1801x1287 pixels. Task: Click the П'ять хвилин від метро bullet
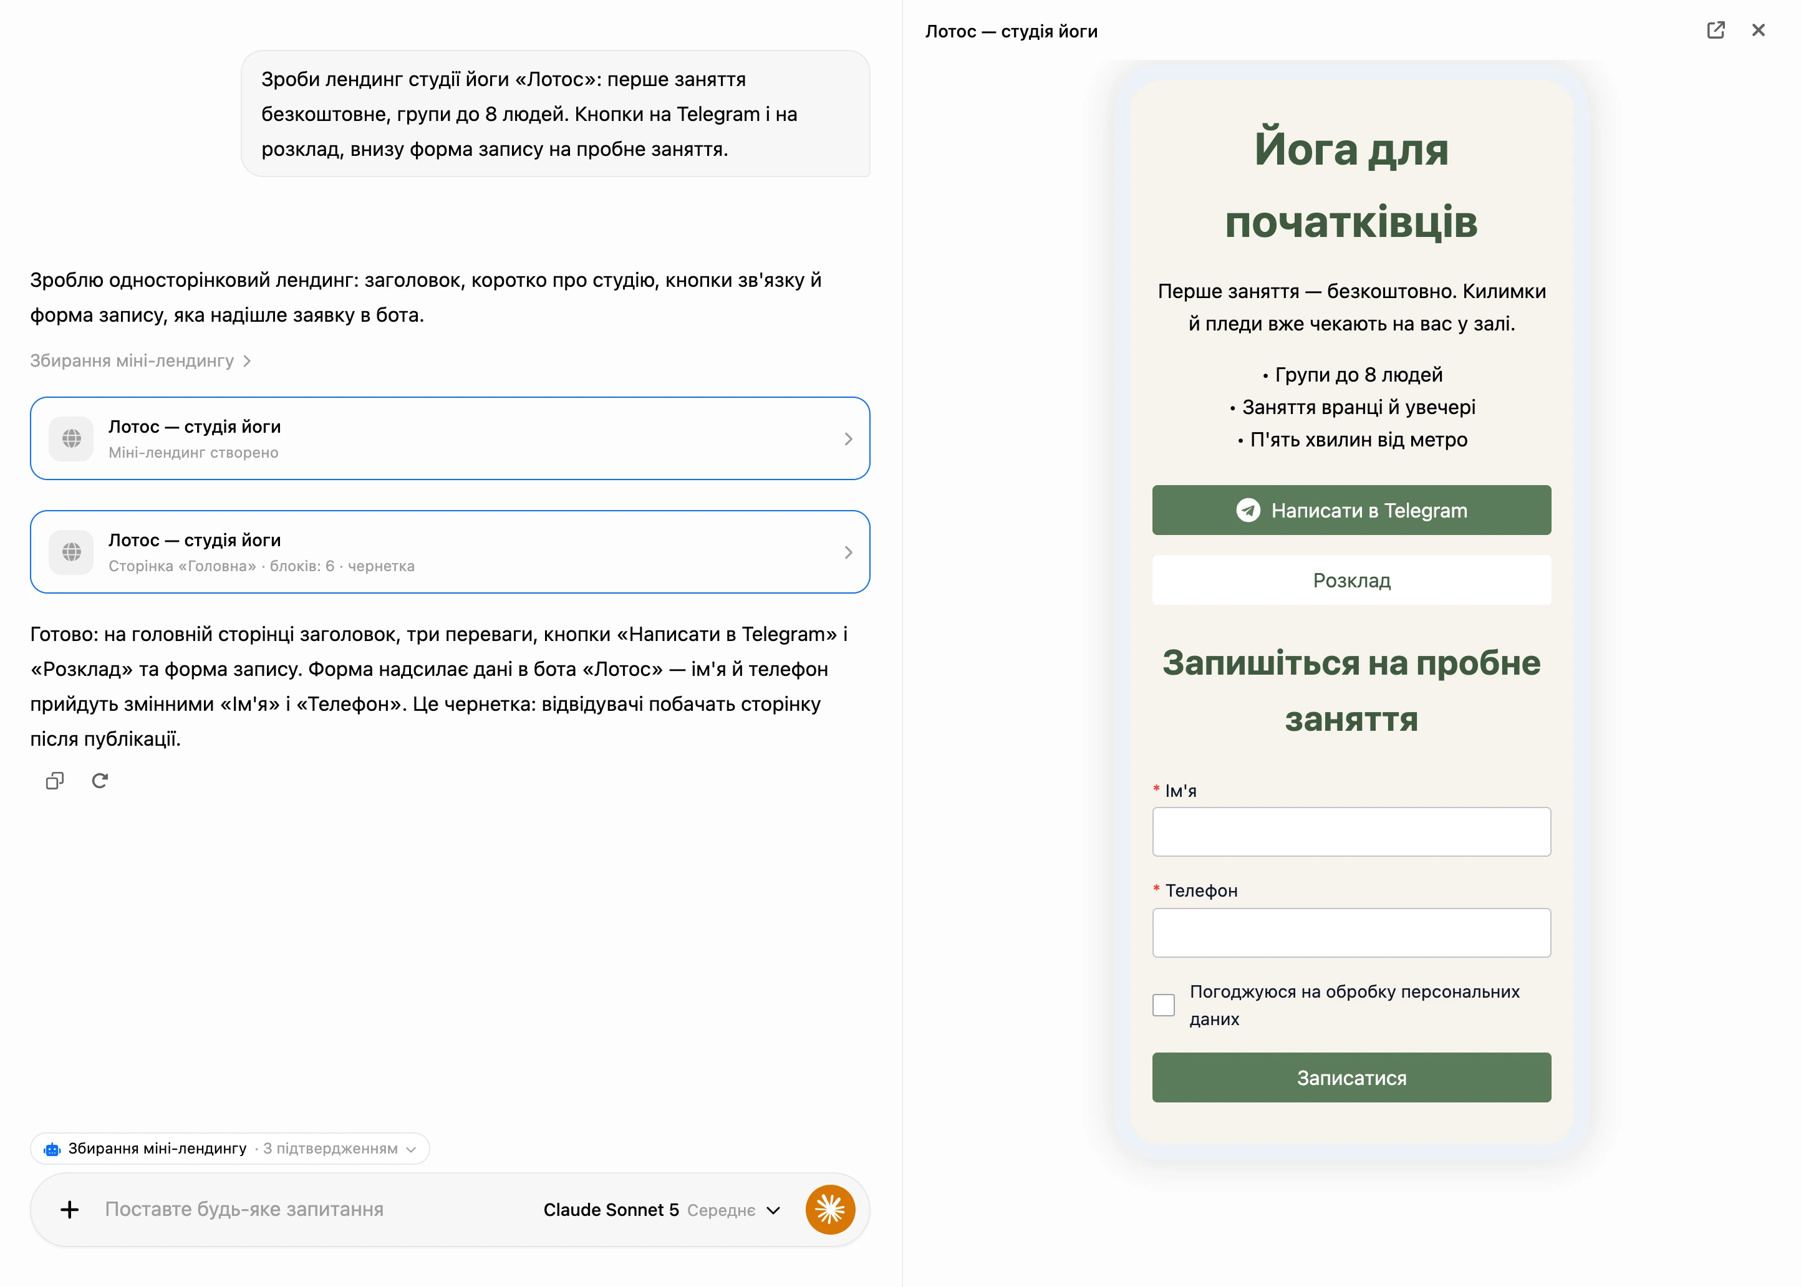tap(1352, 440)
